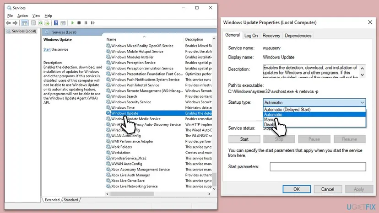Viewport: 379px width, 213px height.
Task: Select the General tab
Action: pyautogui.click(x=232, y=35)
